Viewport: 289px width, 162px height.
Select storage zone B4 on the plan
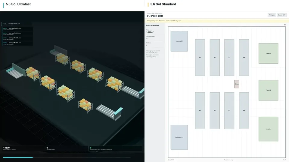pos(244,111)
